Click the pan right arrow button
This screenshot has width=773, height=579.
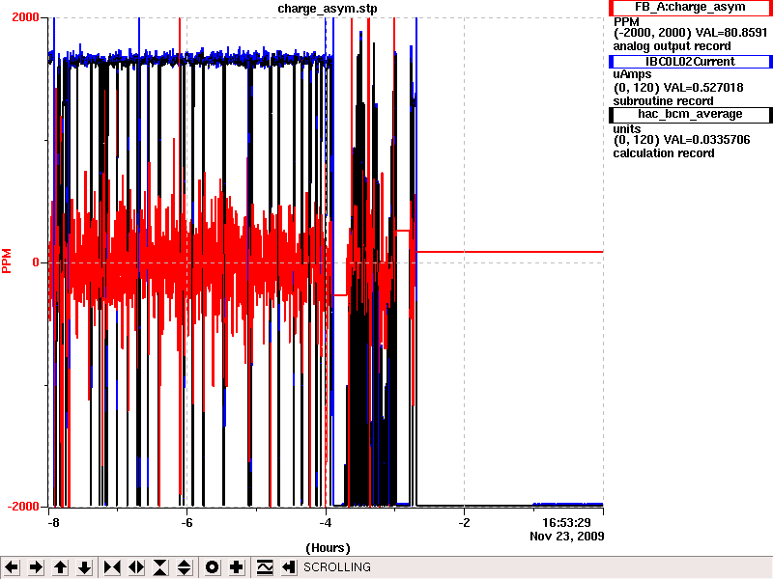tap(36, 567)
